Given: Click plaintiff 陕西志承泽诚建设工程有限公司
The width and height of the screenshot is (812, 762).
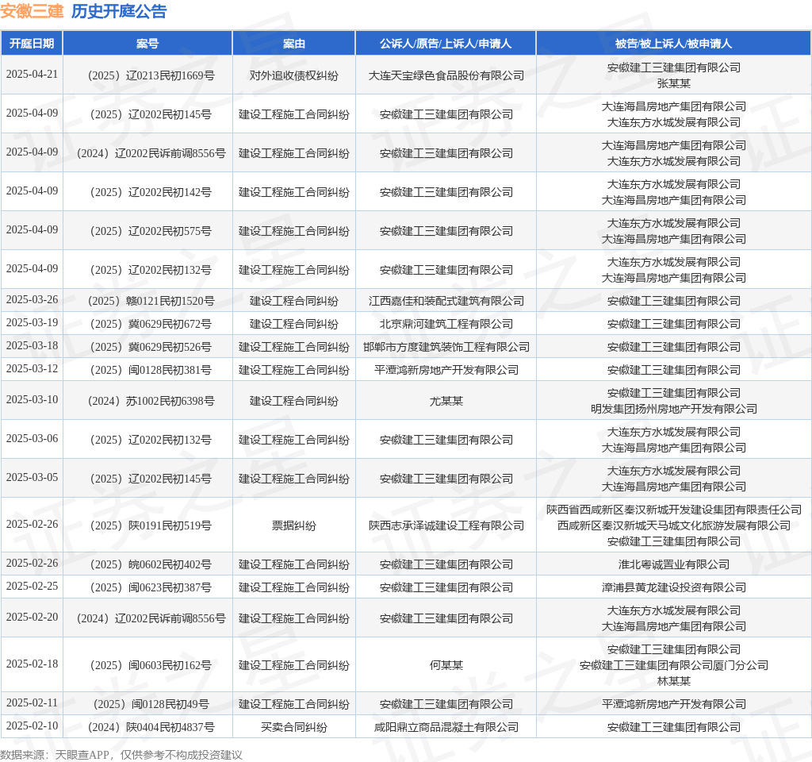Looking at the screenshot, I should tap(446, 525).
